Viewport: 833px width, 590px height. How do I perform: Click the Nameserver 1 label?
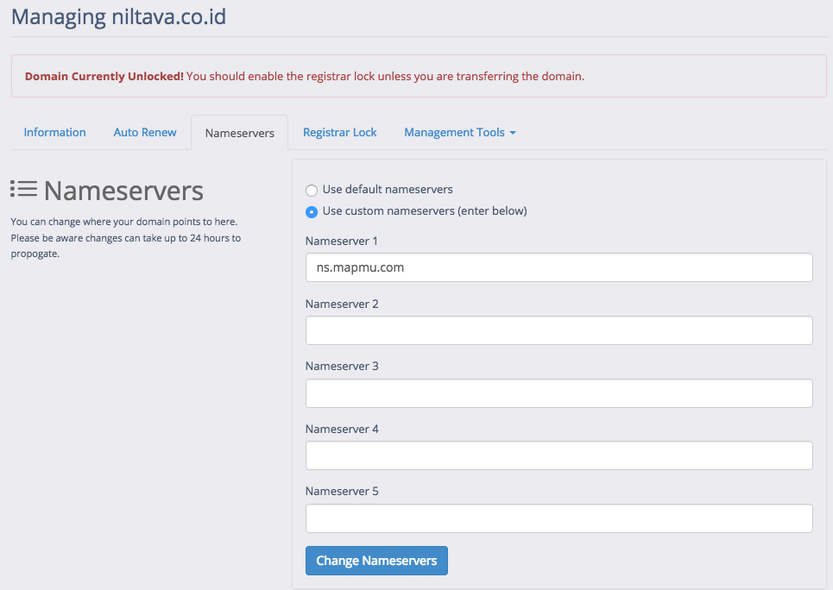342,242
